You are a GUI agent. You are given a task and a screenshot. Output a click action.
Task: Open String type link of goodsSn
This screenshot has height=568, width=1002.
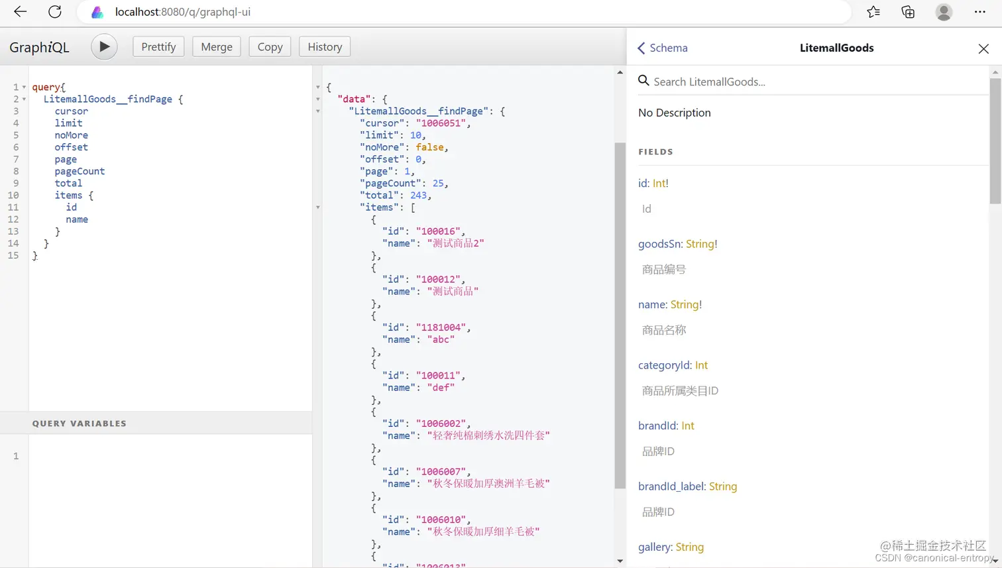pos(700,244)
